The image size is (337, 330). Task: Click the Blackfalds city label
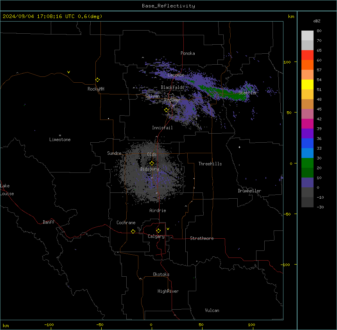(x=172, y=87)
